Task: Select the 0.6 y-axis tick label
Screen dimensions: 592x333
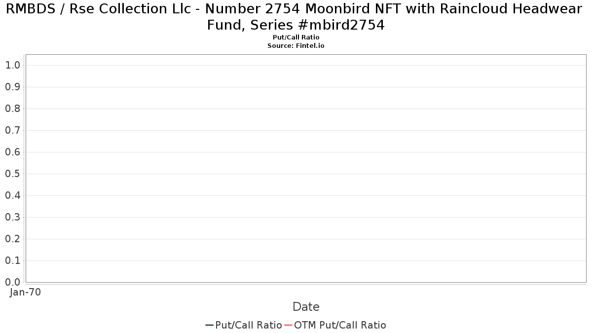Action: (12, 152)
